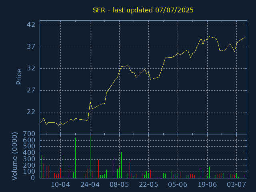Click the date label 03-07

click(236, 185)
